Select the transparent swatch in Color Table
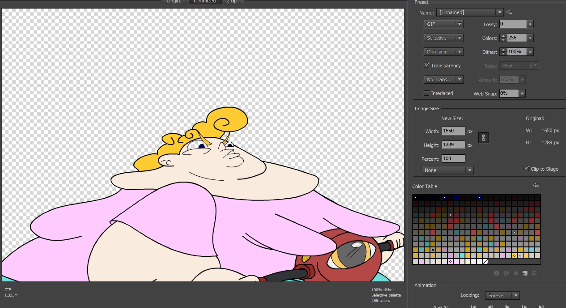The image size is (566, 308). (x=485, y=261)
